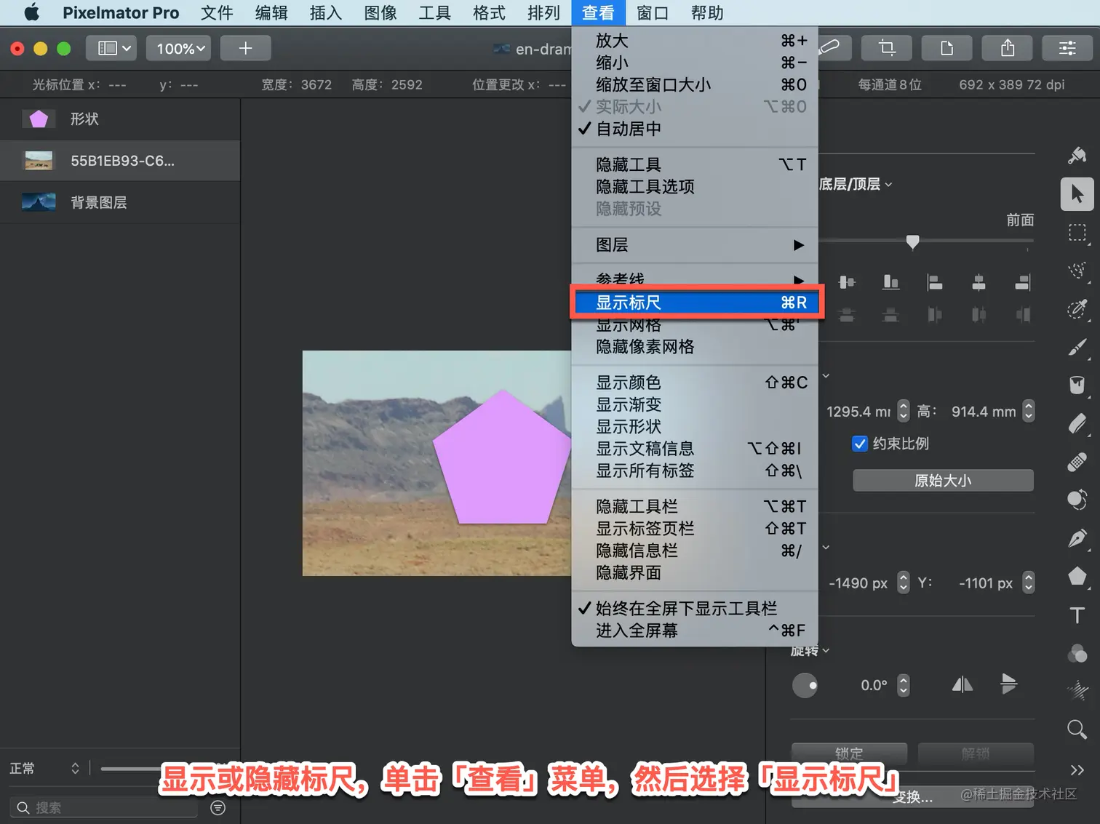Open the 工具 menu
The image size is (1100, 824).
click(x=434, y=13)
